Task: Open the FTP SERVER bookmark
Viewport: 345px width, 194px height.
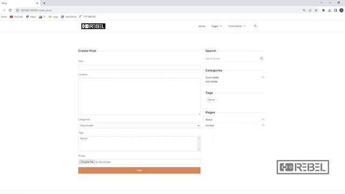Action: 87,17
